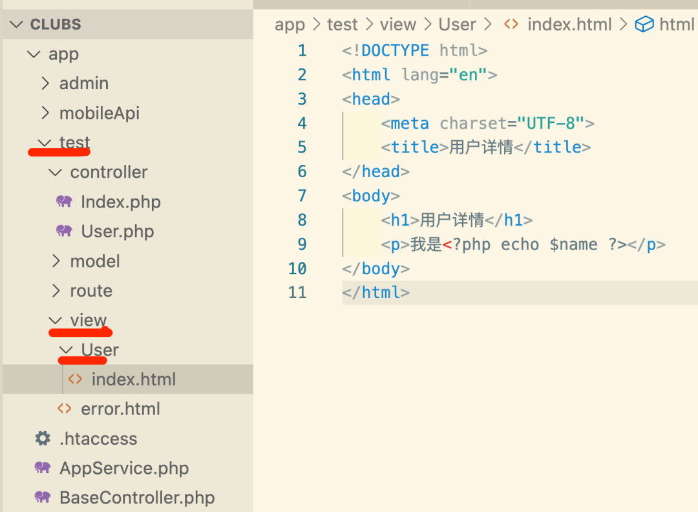Click the HTML icon beside error.html
Image resolution: width=698 pixels, height=512 pixels.
click(64, 409)
